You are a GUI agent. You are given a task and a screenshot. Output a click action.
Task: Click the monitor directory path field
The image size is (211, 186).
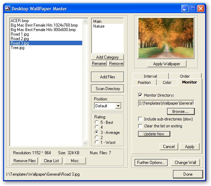coord(166,103)
